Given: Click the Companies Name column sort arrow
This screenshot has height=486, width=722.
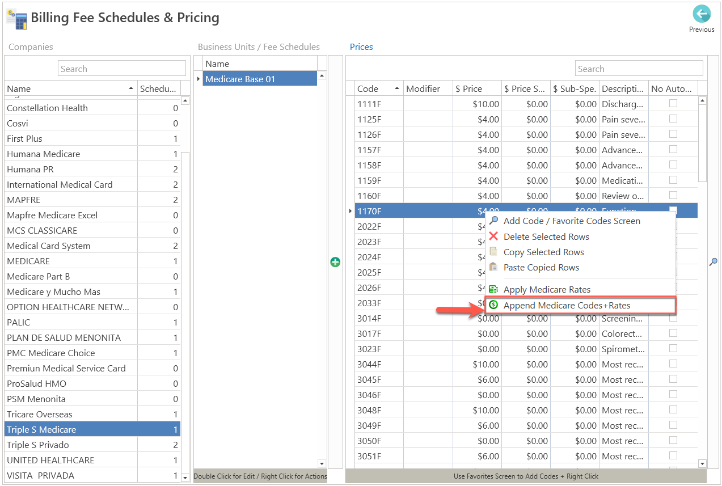Looking at the screenshot, I should [x=132, y=88].
